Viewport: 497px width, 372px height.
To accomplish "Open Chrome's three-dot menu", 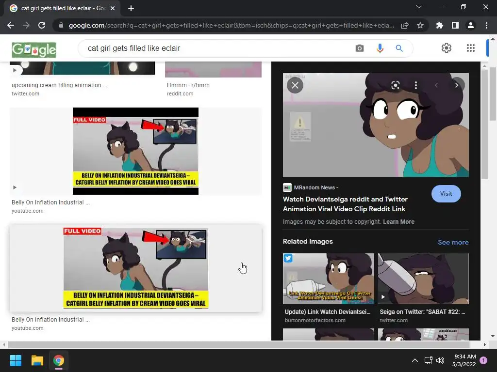I will coord(486,25).
